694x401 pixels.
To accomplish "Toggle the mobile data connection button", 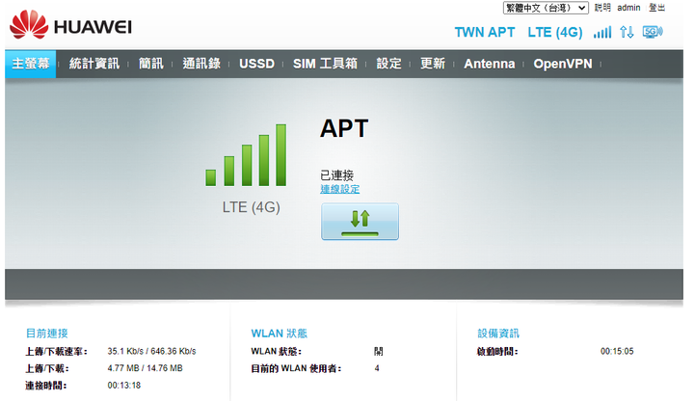I will pyautogui.click(x=360, y=222).
